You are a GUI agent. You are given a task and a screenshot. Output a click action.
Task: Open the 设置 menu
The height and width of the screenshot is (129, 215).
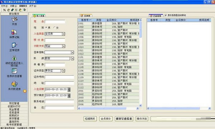coord(13,6)
